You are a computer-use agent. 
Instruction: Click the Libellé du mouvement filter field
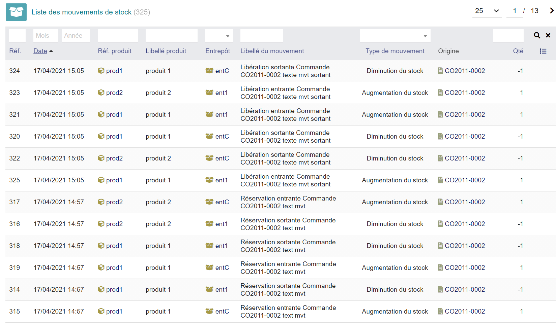tap(262, 36)
